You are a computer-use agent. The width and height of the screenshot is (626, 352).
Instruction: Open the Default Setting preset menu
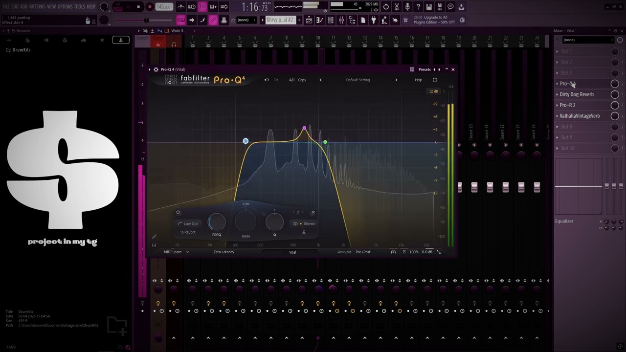(x=358, y=80)
